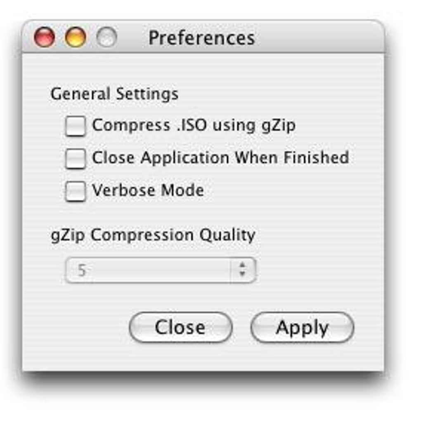The height and width of the screenshot is (423, 421).
Task: Click the "Close Application When Finished" label text
Action: point(220,158)
